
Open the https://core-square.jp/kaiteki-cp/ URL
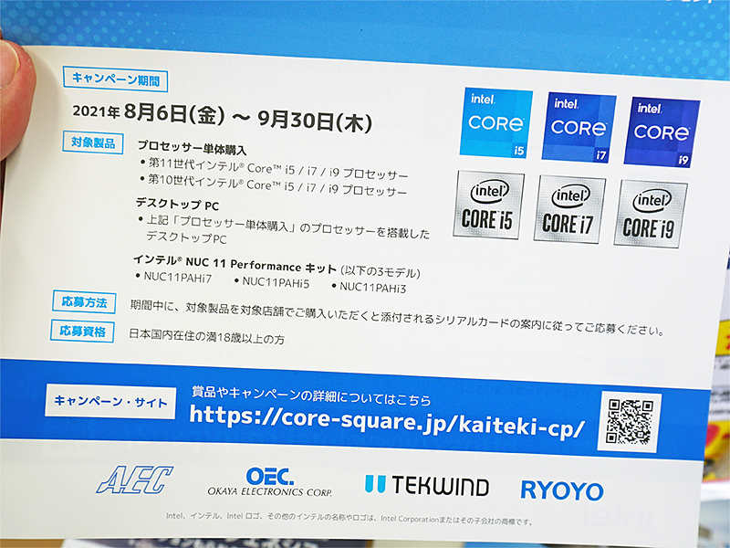(x=386, y=421)
